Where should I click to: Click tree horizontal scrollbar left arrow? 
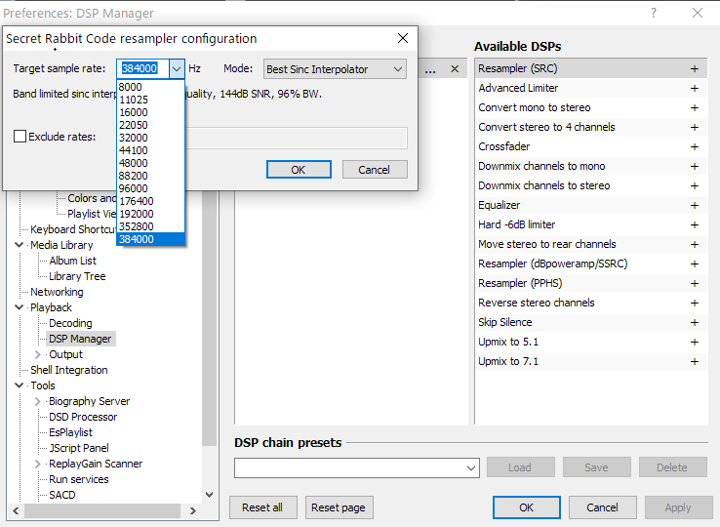point(16,510)
